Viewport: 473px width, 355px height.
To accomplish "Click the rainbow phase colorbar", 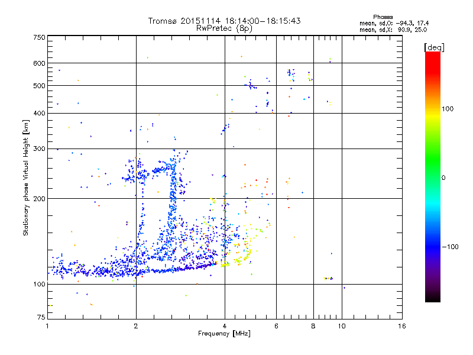I will pos(433,177).
